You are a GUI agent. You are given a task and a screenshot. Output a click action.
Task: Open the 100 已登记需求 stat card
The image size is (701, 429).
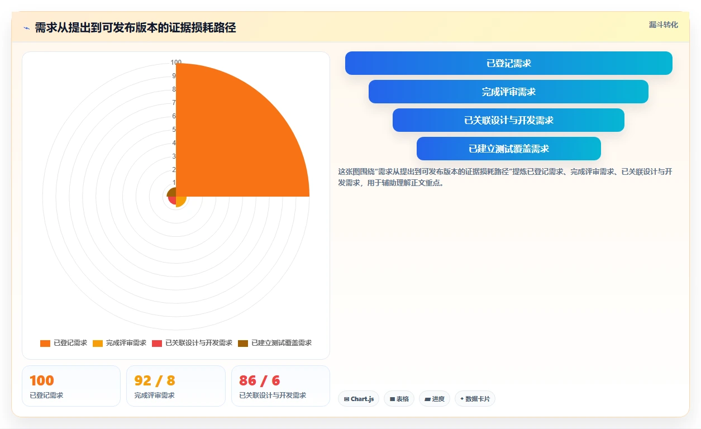71,386
